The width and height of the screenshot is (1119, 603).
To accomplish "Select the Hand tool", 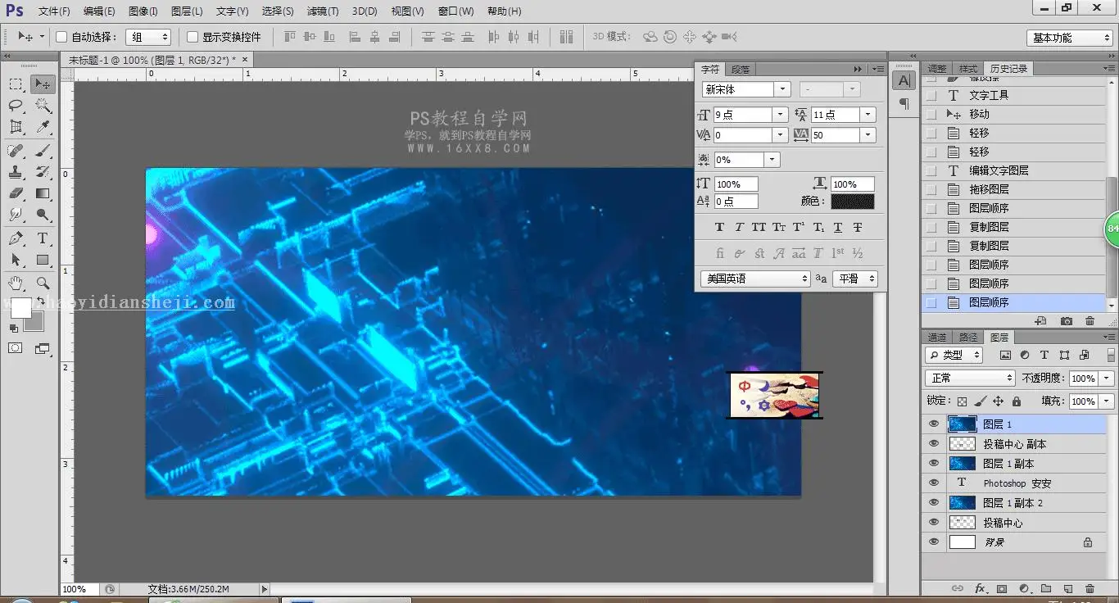I will 16,283.
